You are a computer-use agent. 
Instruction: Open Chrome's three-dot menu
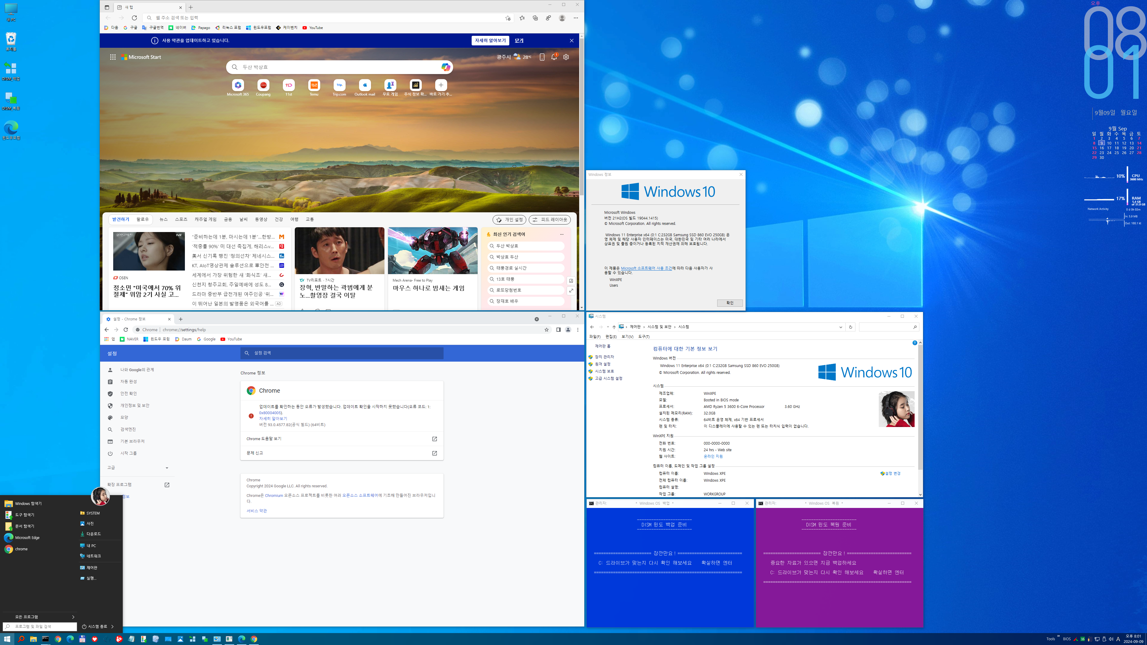[578, 330]
